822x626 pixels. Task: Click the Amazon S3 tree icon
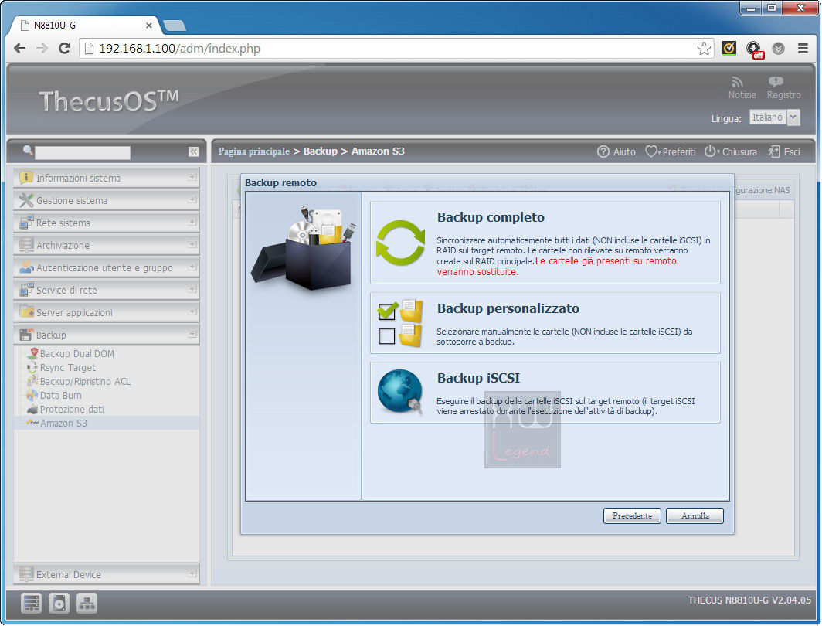pos(32,423)
